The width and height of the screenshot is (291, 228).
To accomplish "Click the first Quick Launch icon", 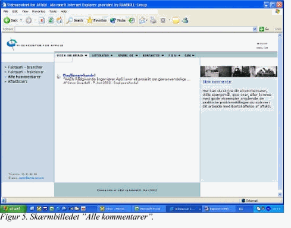I will [32, 208].
